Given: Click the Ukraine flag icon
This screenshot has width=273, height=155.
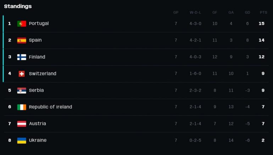Looking at the screenshot, I should coord(22,140).
